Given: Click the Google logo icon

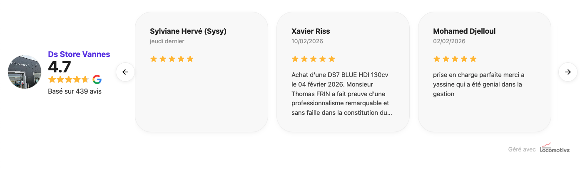Looking at the screenshot, I should (x=97, y=79).
